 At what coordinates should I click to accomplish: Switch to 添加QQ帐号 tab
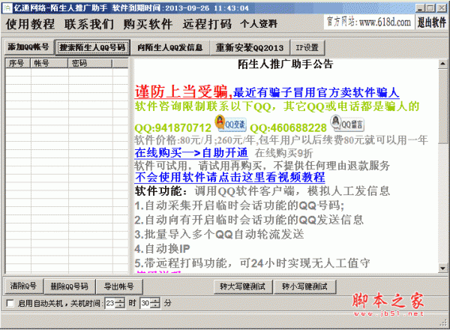[28, 47]
